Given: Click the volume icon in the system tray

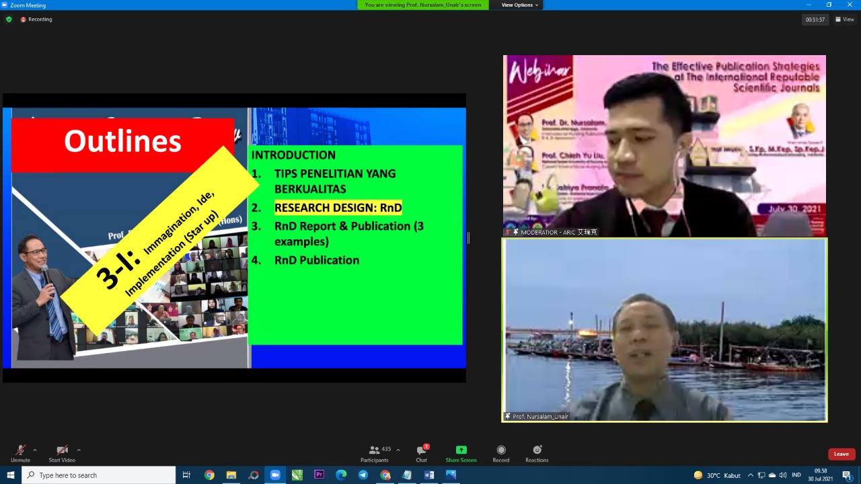Looking at the screenshot, I should (783, 475).
